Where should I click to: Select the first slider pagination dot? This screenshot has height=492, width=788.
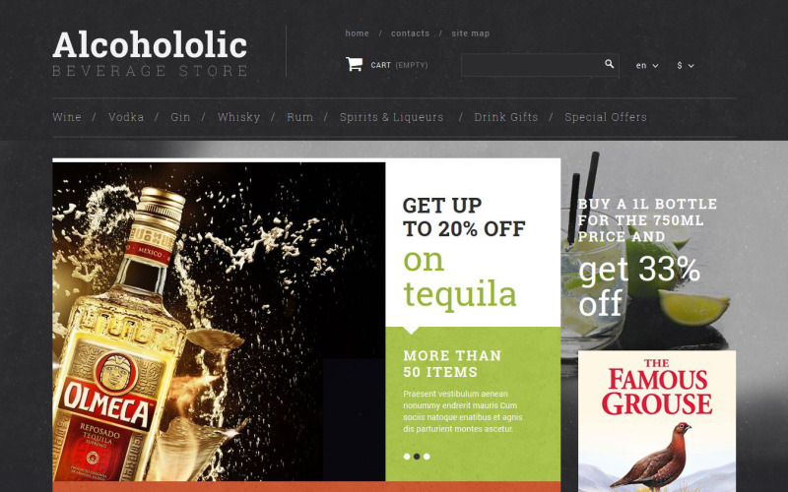coord(407,457)
